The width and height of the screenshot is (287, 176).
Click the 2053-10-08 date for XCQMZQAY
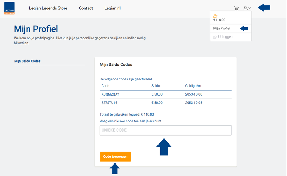(194, 94)
